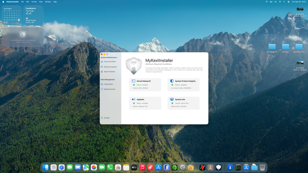Open the HP Engage EFI desktop folder

(272, 48)
